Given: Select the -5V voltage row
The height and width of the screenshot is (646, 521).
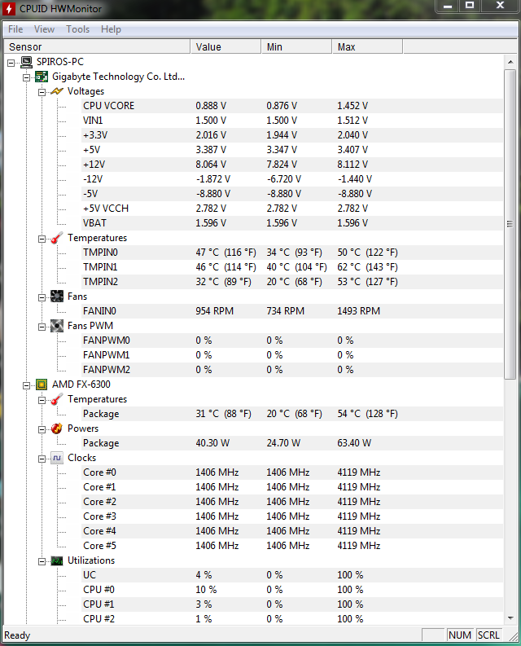Looking at the screenshot, I should click(x=292, y=194).
